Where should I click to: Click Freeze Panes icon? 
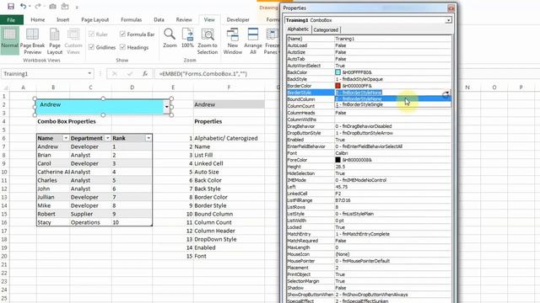(x=272, y=41)
